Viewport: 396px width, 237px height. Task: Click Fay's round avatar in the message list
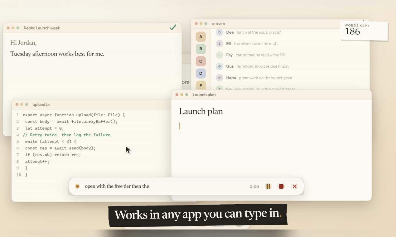(220, 55)
